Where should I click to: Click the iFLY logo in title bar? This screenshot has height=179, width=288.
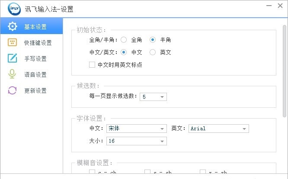click(x=14, y=9)
